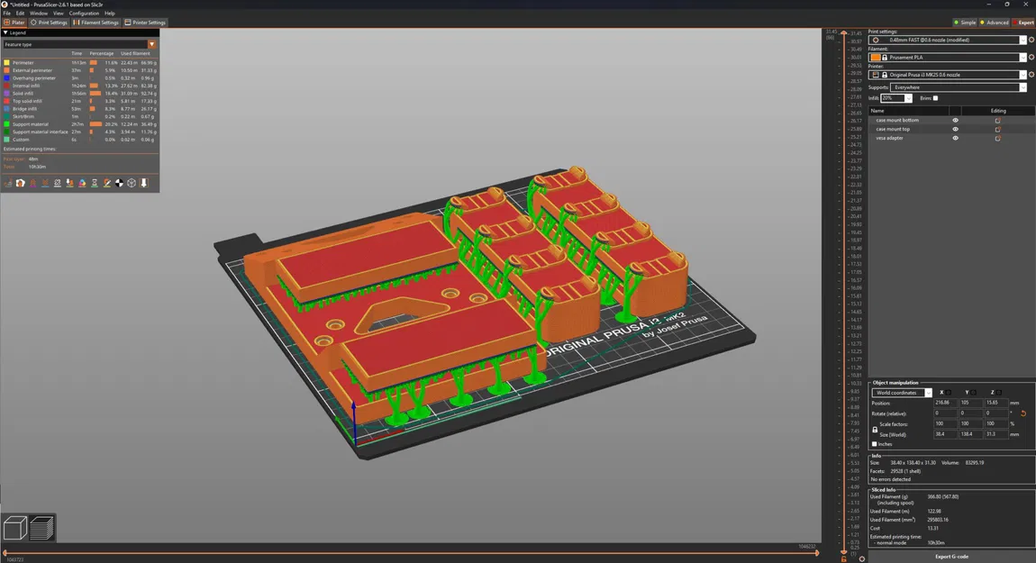Viewport: 1036px width, 563px height.
Task: Click the orange reset rotation arrow icon
Action: (1022, 413)
